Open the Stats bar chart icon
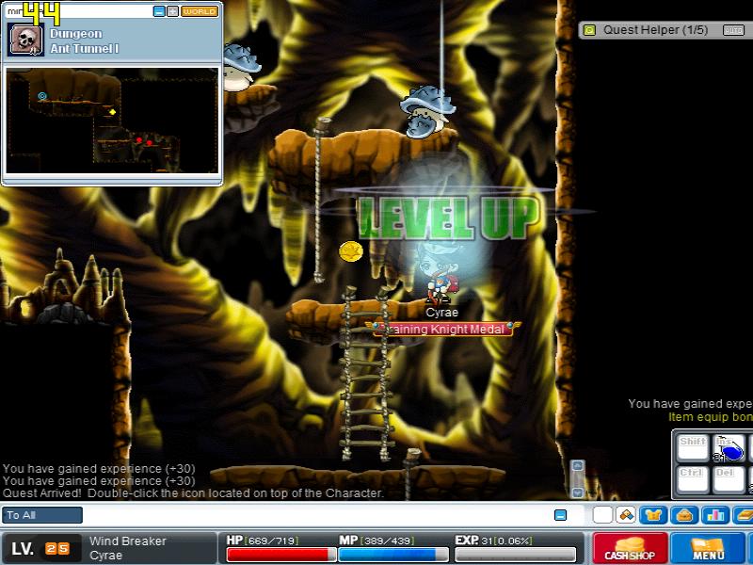Screen dimensions: 753x565 pos(715,515)
